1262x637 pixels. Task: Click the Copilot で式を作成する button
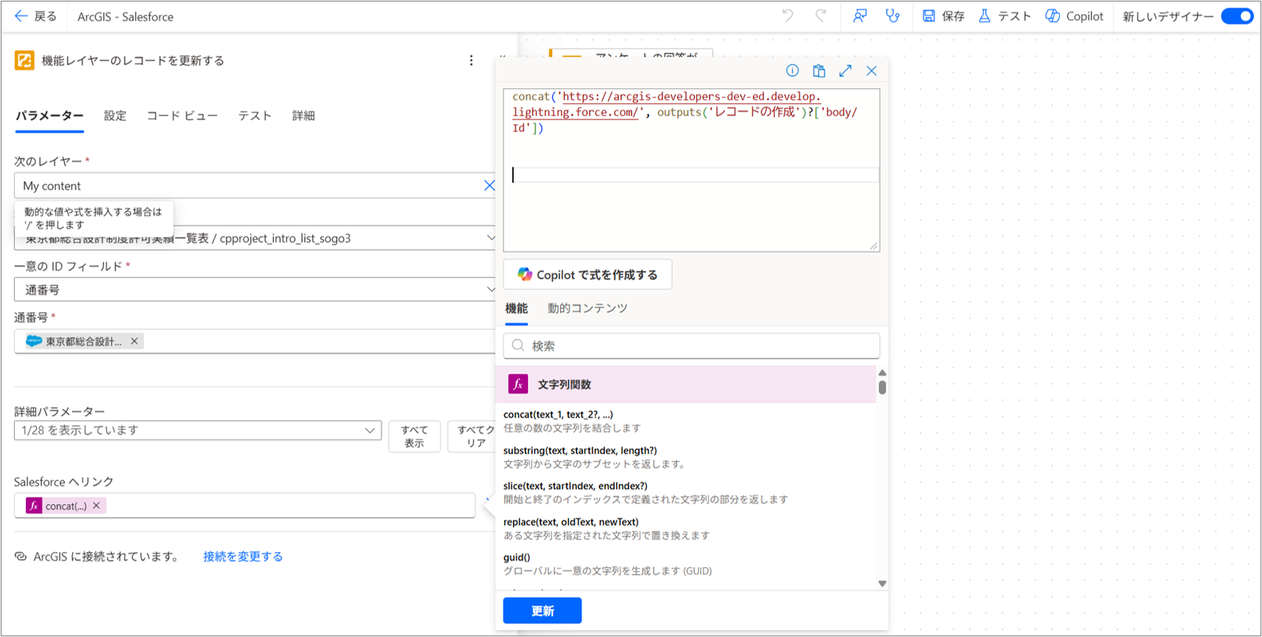588,274
